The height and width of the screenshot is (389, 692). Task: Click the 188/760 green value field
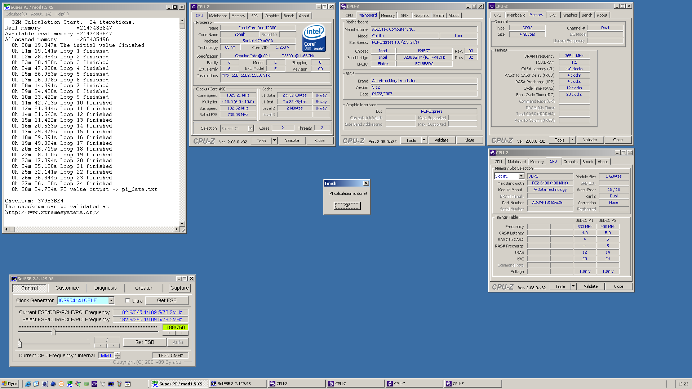[x=176, y=327]
